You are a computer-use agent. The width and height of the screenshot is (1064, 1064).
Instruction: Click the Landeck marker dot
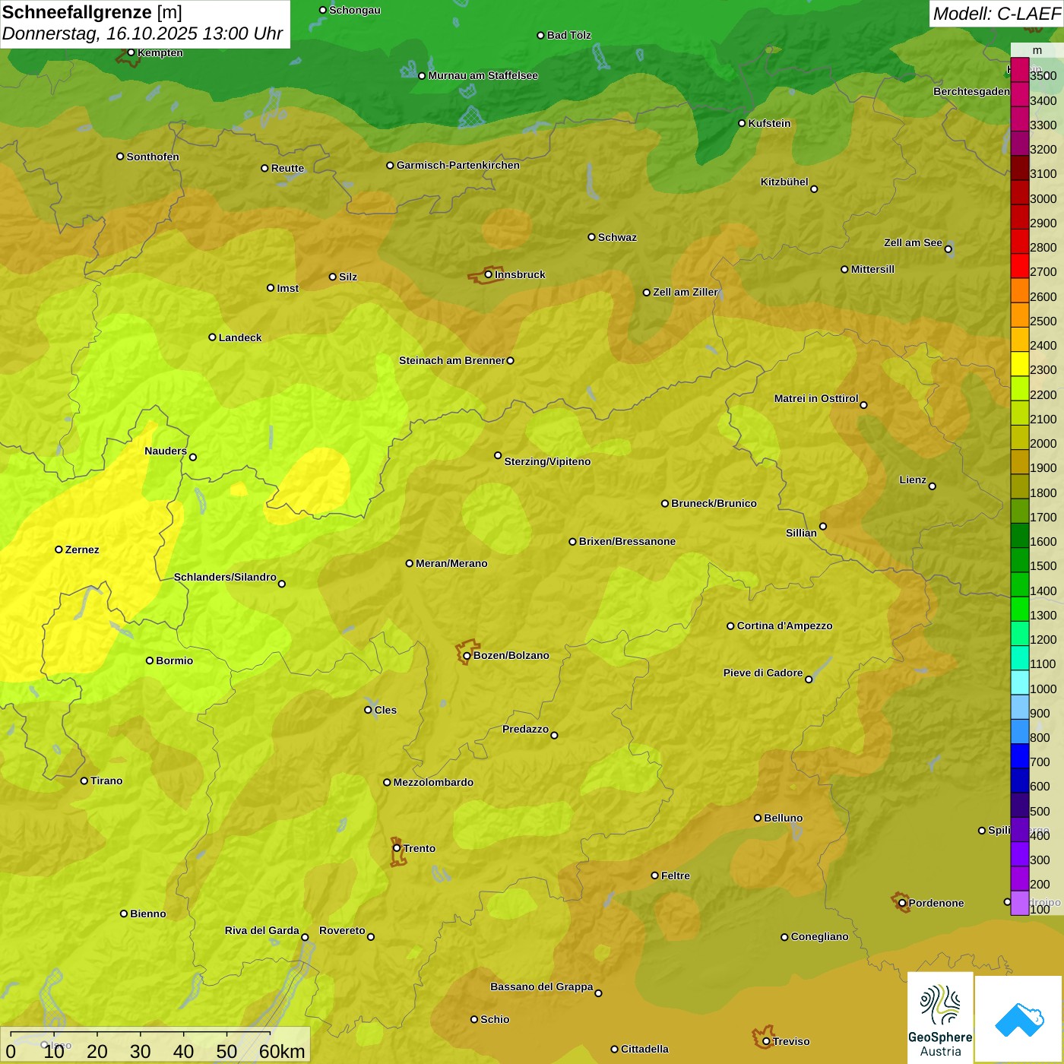(x=212, y=337)
